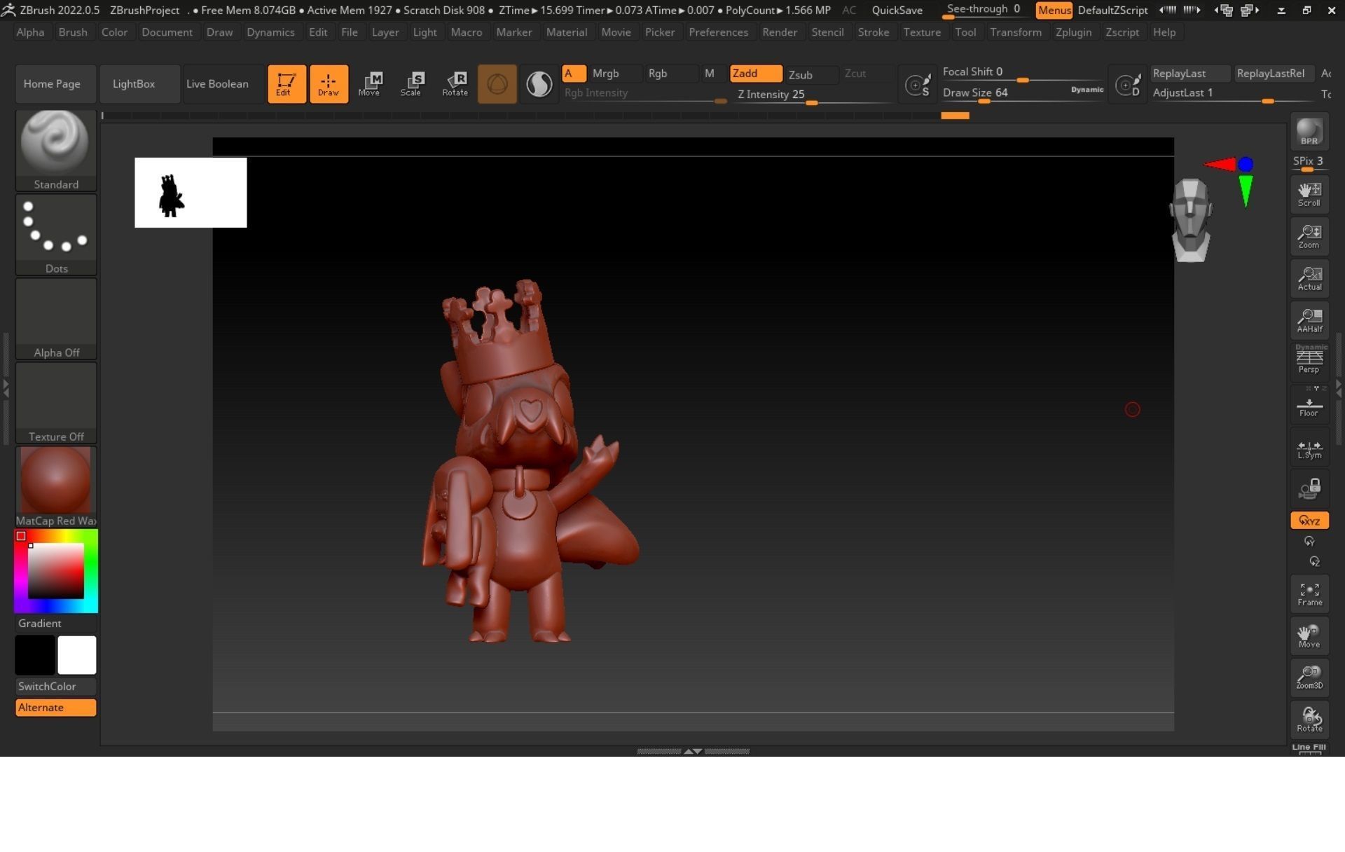The image size is (1345, 852).
Task: Expand the left tray divider
Action: 6,387
